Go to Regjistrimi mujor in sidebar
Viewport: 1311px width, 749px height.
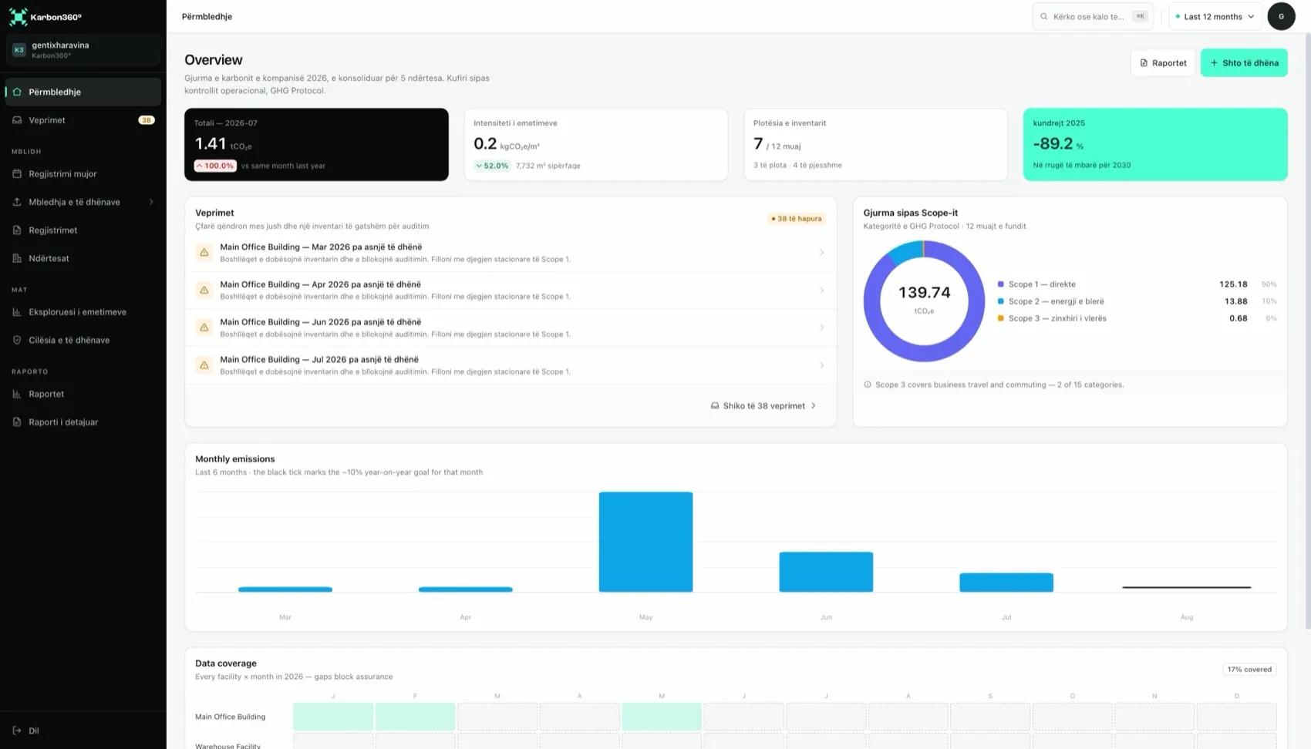point(83,174)
